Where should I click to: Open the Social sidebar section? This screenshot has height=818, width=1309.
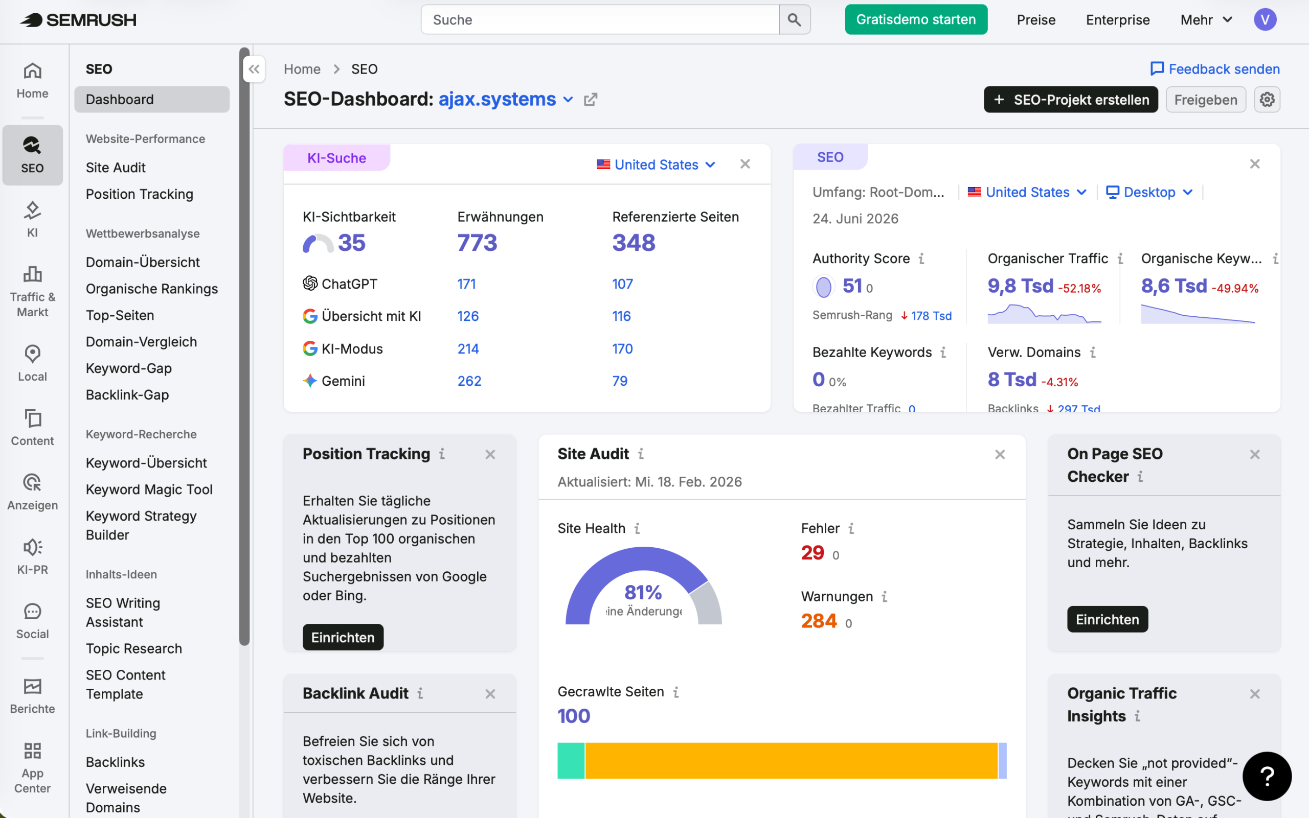pos(33,621)
